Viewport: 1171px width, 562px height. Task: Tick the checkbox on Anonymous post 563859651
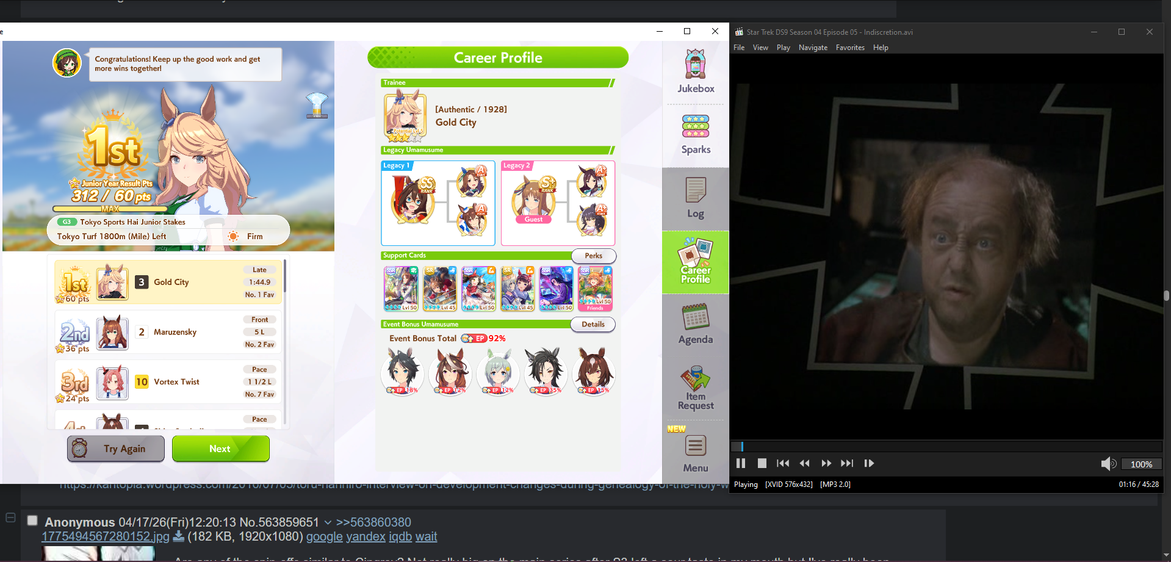point(32,521)
